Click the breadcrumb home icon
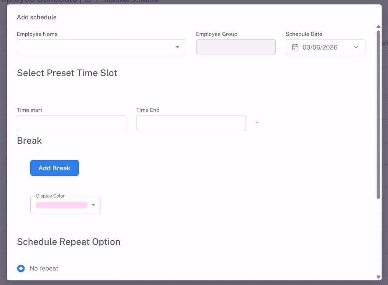 88,1
